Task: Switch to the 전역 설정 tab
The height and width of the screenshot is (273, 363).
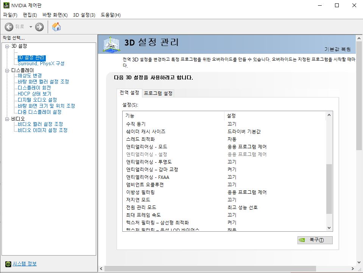Action: [x=129, y=93]
